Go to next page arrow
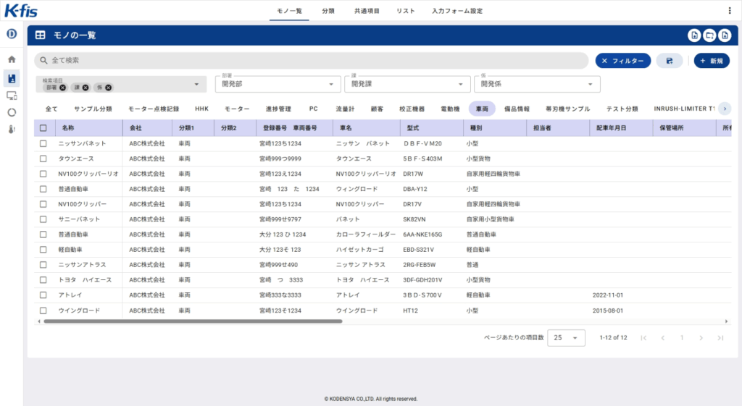742x406 pixels. [x=701, y=338]
